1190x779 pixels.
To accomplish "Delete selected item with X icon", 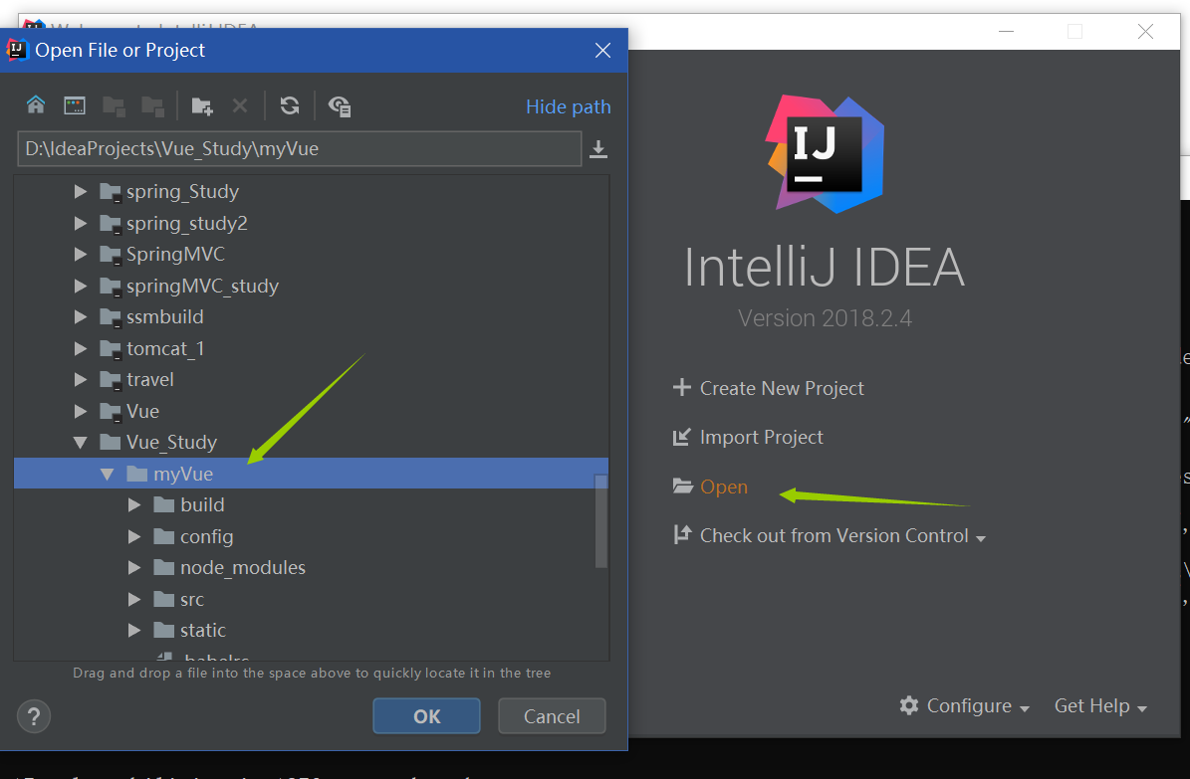I will [240, 105].
